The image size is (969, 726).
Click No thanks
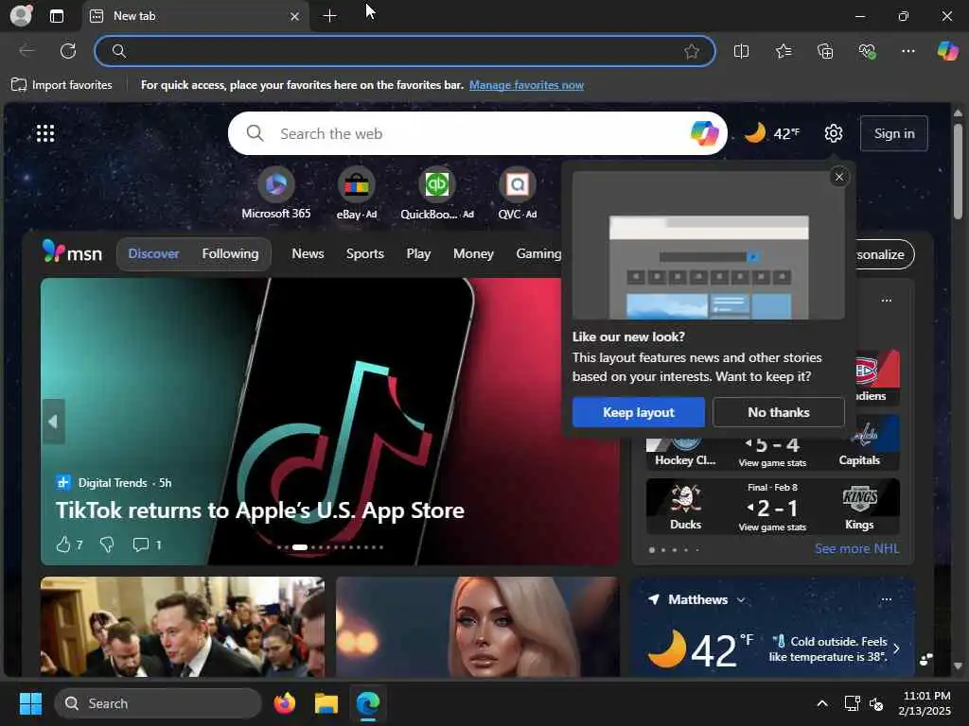click(778, 412)
